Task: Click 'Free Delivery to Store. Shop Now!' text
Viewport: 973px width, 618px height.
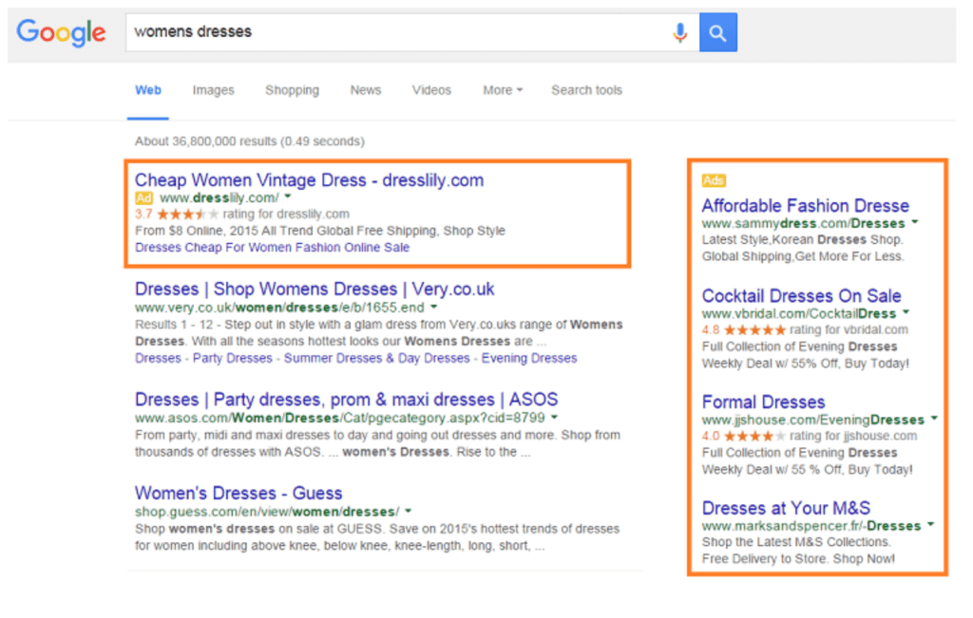Action: click(798, 559)
